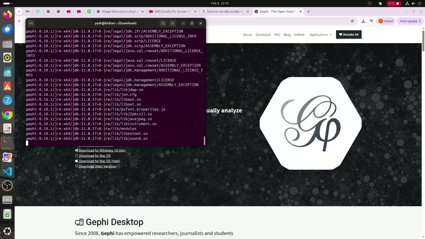Launch LibreOffice Writer from the dock

pyautogui.click(x=7, y=72)
